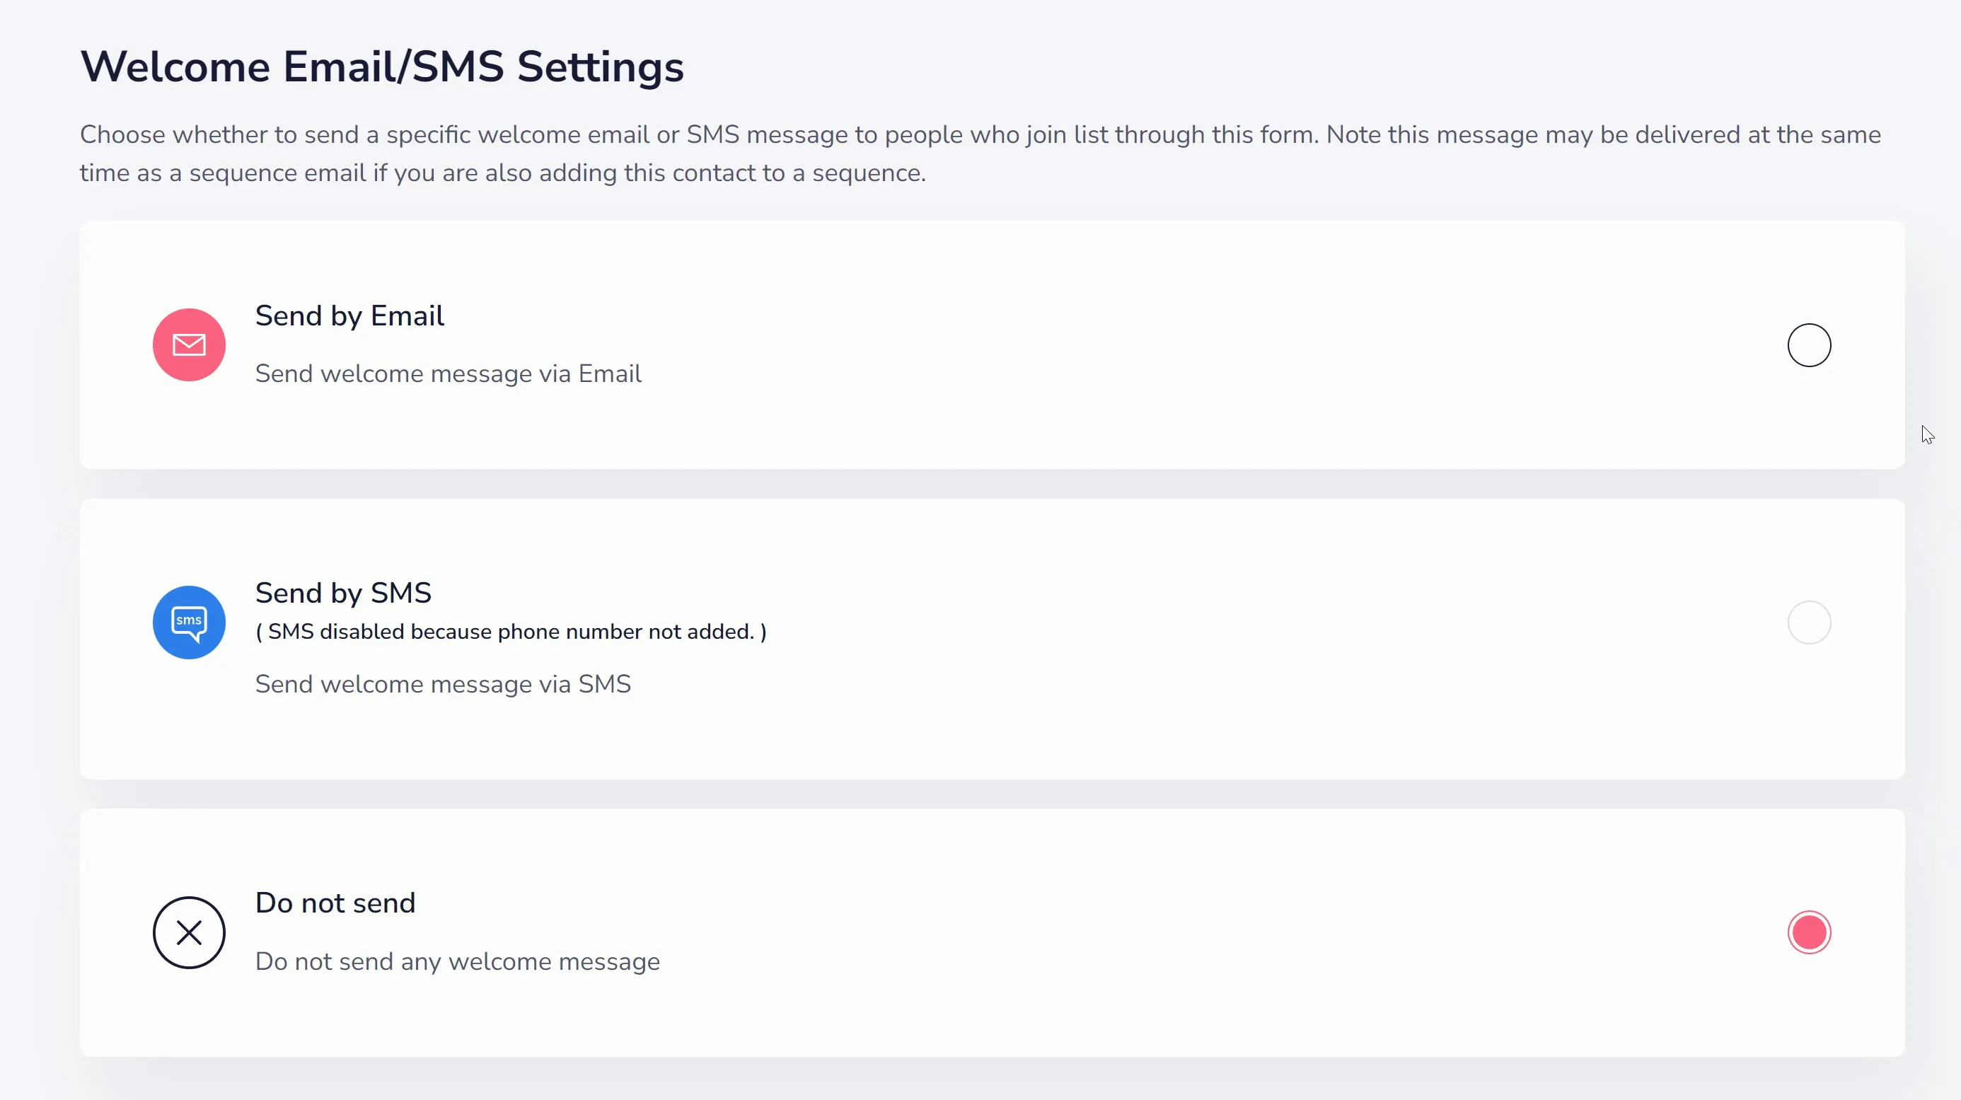Viewport: 1961px width, 1100px height.
Task: Click empty middle area of Send by SMS card
Action: pyautogui.click(x=1218, y=639)
